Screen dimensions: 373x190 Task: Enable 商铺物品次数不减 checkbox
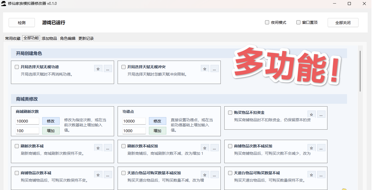pyautogui.click(x=17, y=173)
